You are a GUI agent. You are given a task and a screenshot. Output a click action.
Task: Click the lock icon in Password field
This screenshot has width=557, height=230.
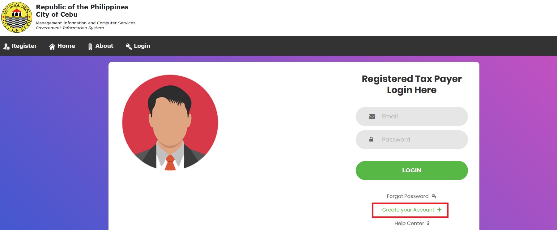[371, 139]
